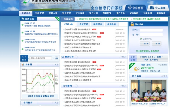Click the chat icon beside 最新消息
170x109 pixels.
(23, 19)
